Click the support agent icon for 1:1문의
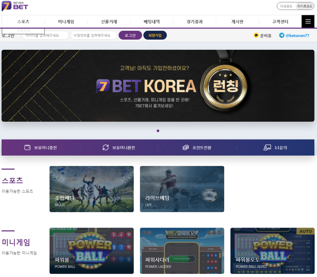317x277 pixels. 267,147
